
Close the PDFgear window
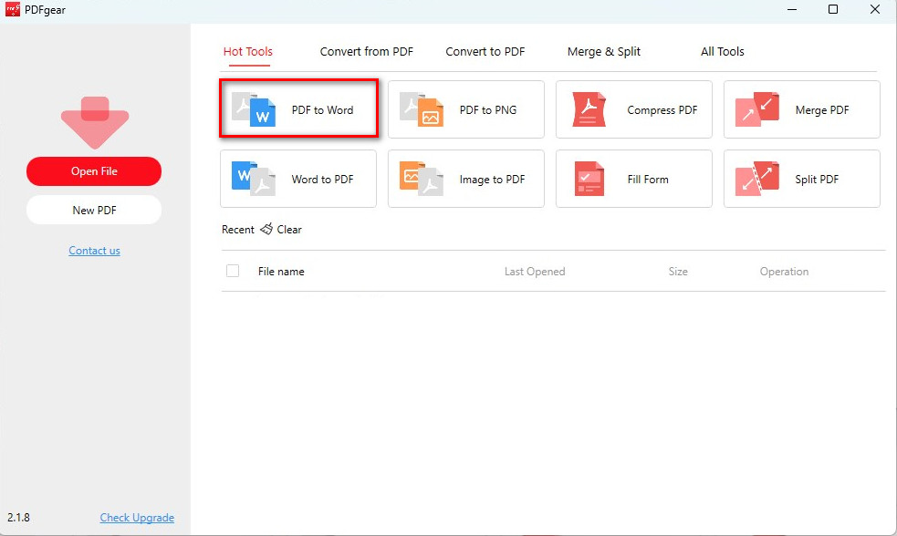coord(875,9)
